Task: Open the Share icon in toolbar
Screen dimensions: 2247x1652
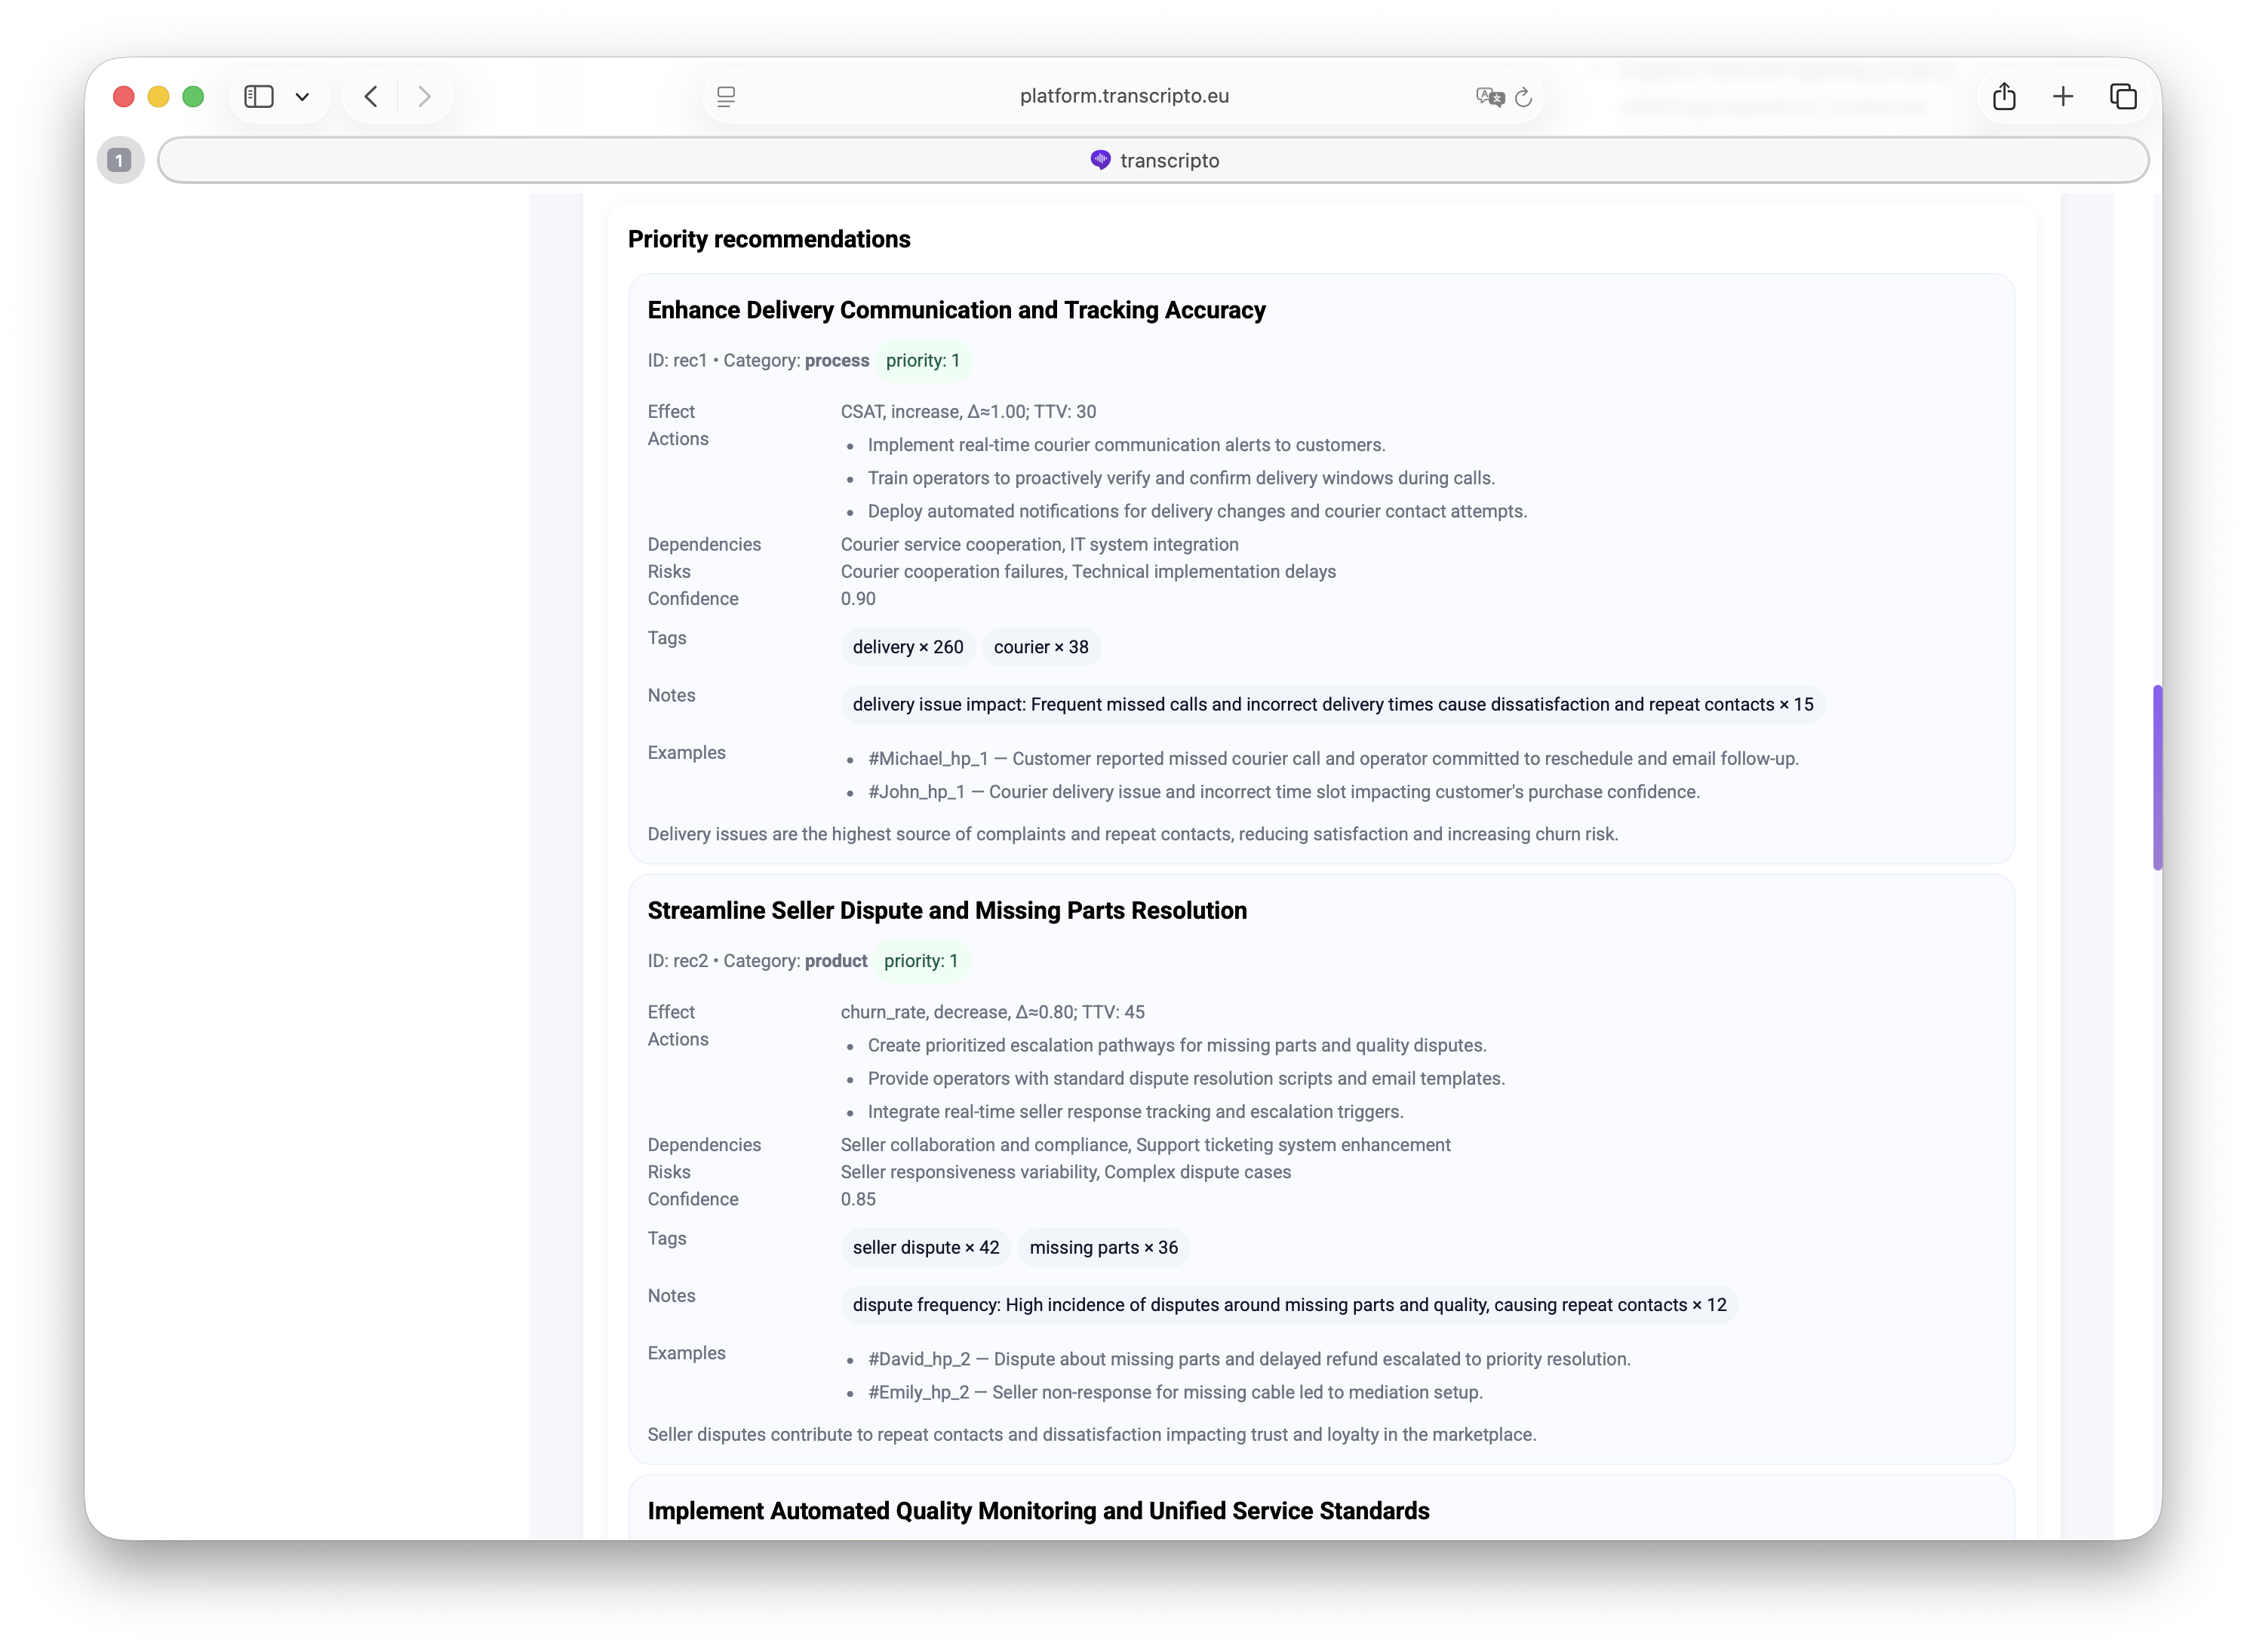Action: click(x=2003, y=96)
